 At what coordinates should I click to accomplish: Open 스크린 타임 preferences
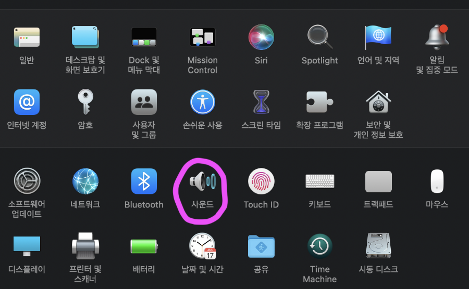click(261, 102)
